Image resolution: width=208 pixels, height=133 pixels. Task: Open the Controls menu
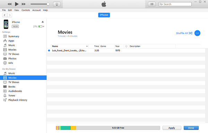tap(26, 10)
